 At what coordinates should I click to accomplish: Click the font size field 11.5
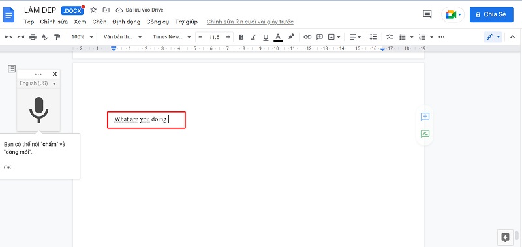214,37
